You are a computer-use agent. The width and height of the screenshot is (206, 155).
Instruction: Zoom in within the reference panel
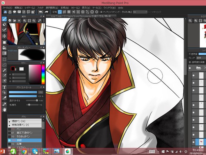[x=25, y=21]
